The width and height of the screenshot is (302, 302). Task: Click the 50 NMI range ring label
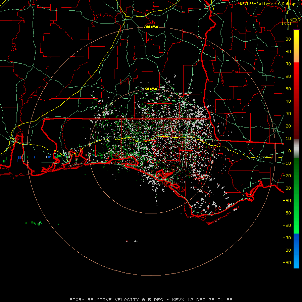pyautogui.click(x=151, y=89)
